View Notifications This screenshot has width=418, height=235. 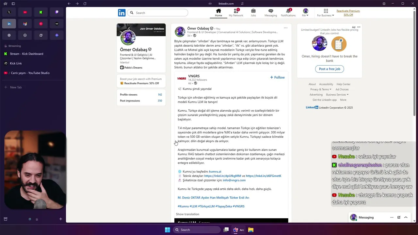288,13
